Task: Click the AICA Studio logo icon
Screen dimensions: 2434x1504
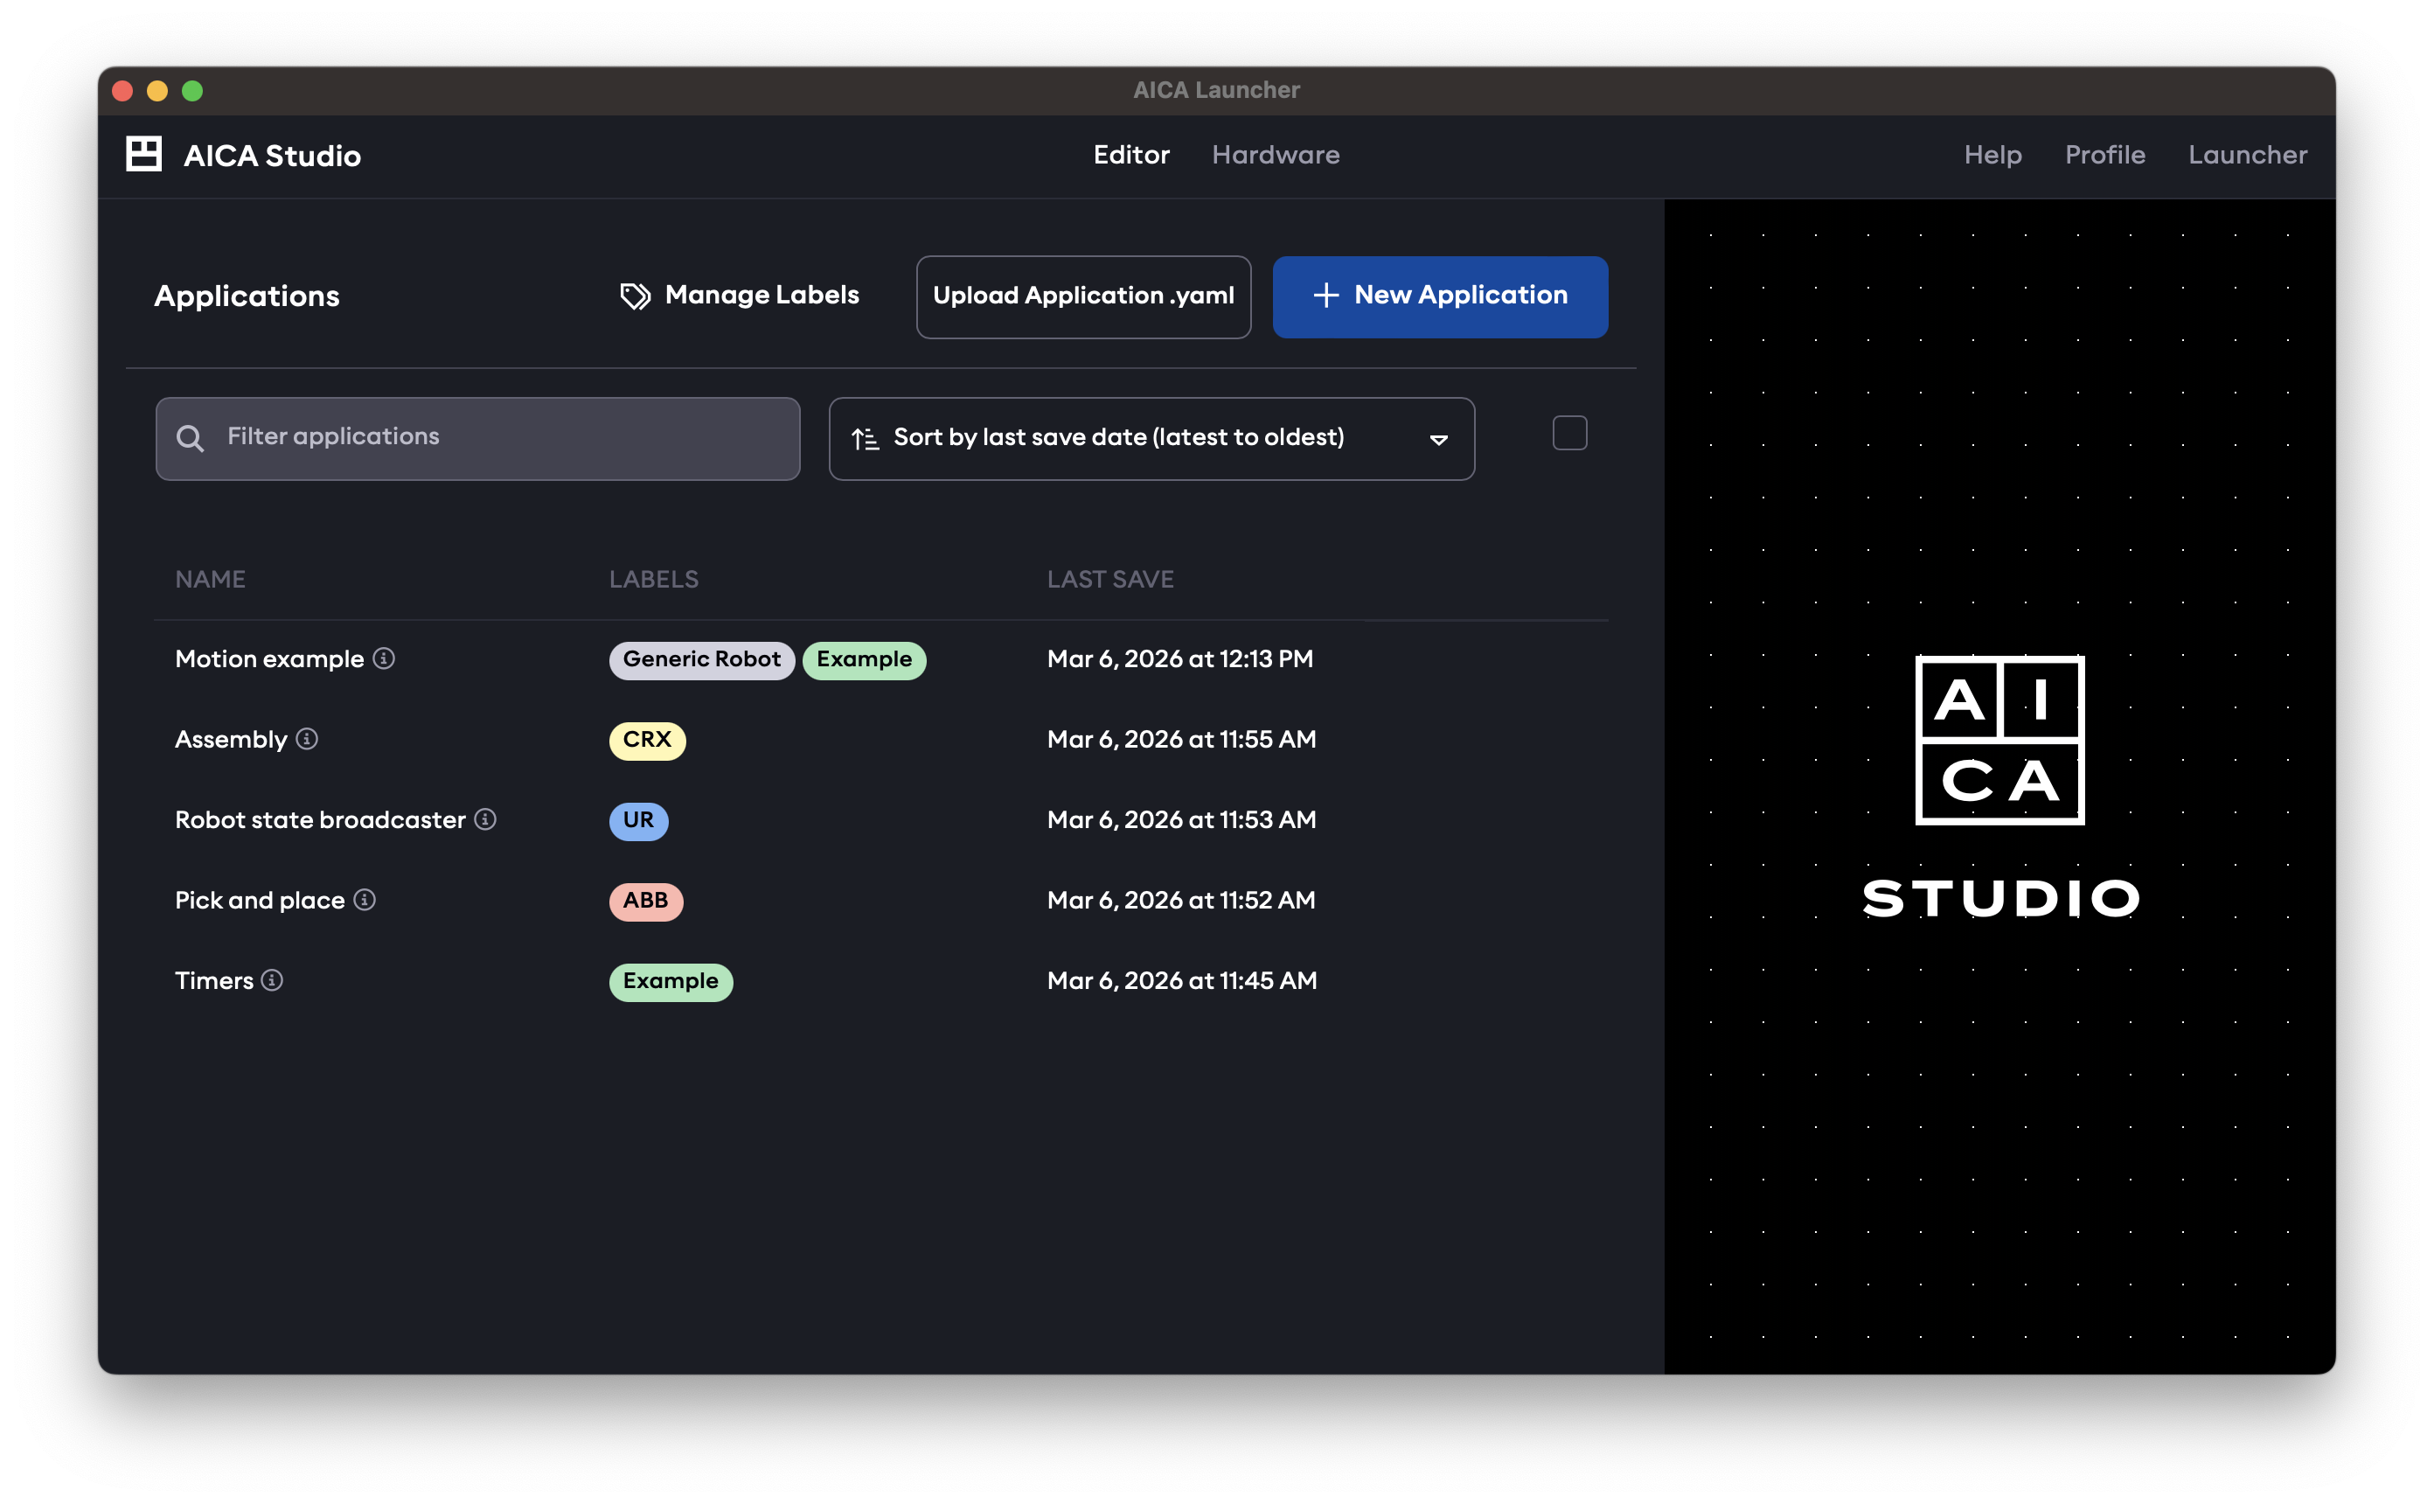Action: pyautogui.click(x=143, y=154)
